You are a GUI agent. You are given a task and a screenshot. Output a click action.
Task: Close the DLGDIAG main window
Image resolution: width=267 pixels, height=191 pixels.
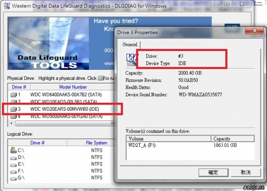click(242, 4)
